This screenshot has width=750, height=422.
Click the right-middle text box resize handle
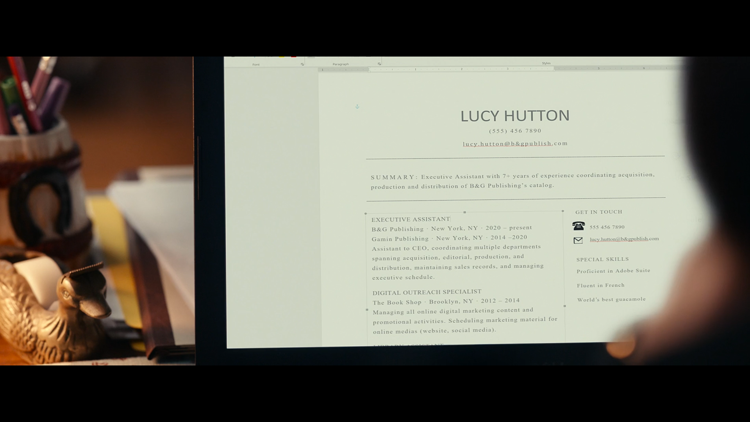(565, 306)
